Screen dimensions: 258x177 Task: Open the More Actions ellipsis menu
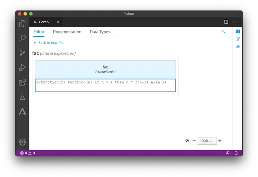[235, 22]
